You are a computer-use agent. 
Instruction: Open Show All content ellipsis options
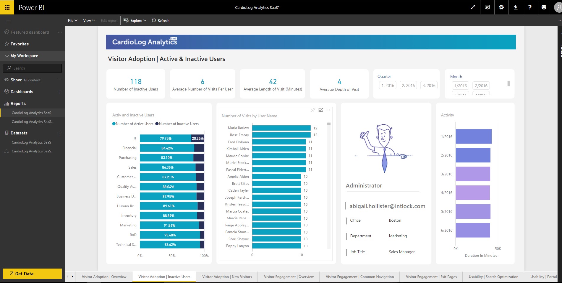click(60, 80)
